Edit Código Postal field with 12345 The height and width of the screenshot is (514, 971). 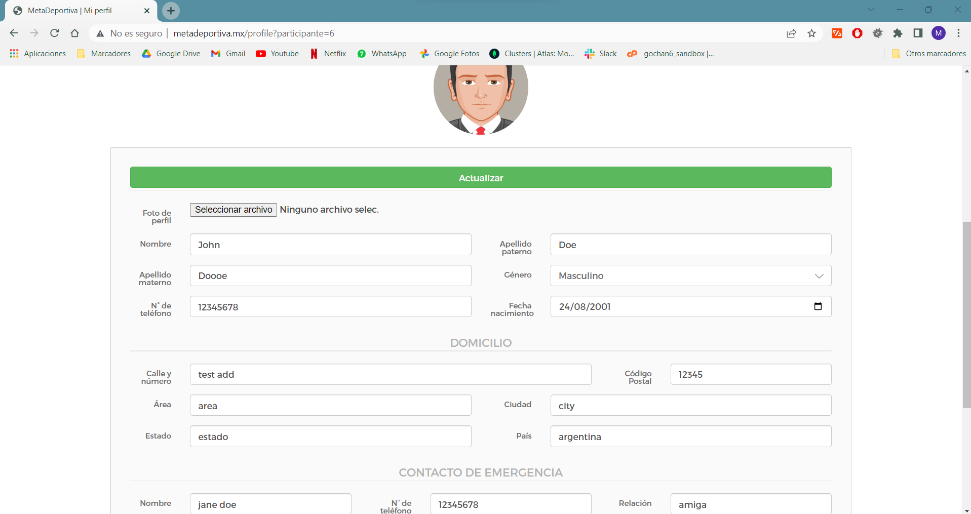point(751,374)
